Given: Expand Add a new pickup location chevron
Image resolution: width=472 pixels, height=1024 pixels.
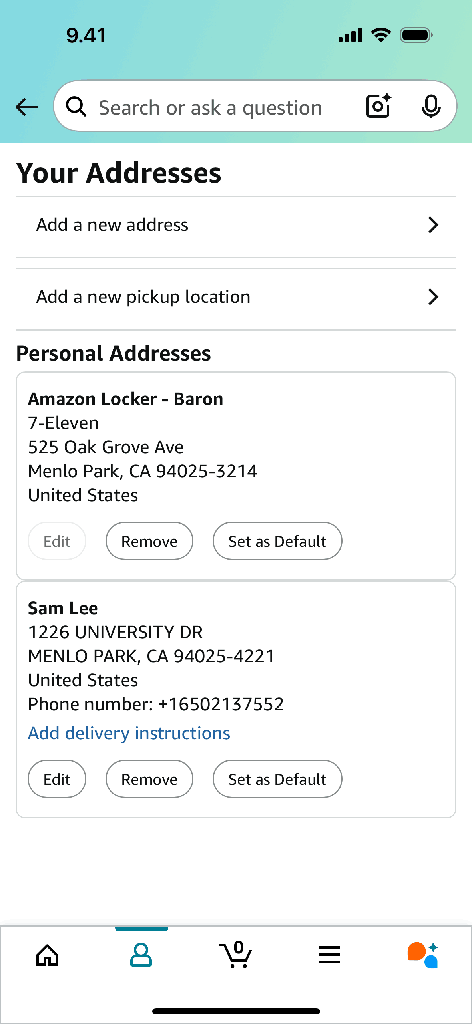Looking at the screenshot, I should 433,297.
